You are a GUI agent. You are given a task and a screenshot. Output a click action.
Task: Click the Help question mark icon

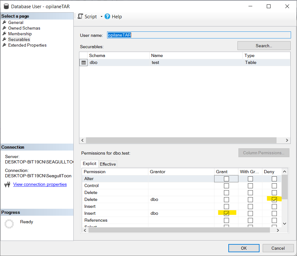[107, 16]
